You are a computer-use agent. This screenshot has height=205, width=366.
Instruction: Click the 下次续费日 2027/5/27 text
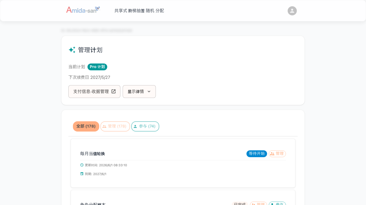tap(89, 77)
